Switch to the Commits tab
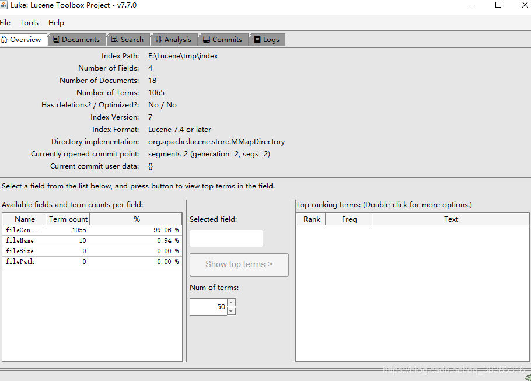This screenshot has width=531, height=381. [223, 40]
